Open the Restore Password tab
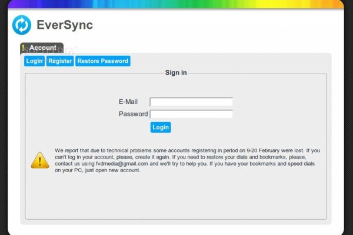This screenshot has height=235, width=353. click(x=102, y=61)
